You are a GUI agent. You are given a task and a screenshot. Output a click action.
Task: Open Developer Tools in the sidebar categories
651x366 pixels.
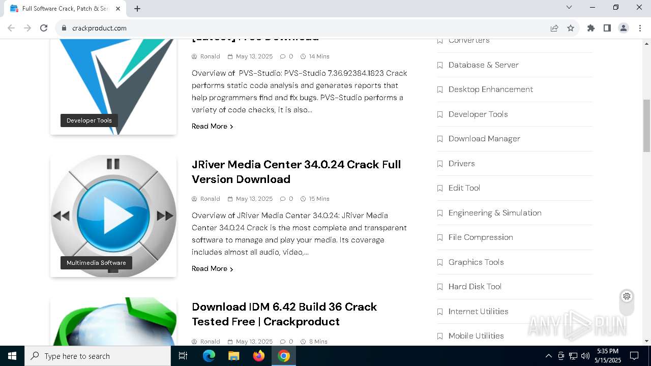point(478,114)
